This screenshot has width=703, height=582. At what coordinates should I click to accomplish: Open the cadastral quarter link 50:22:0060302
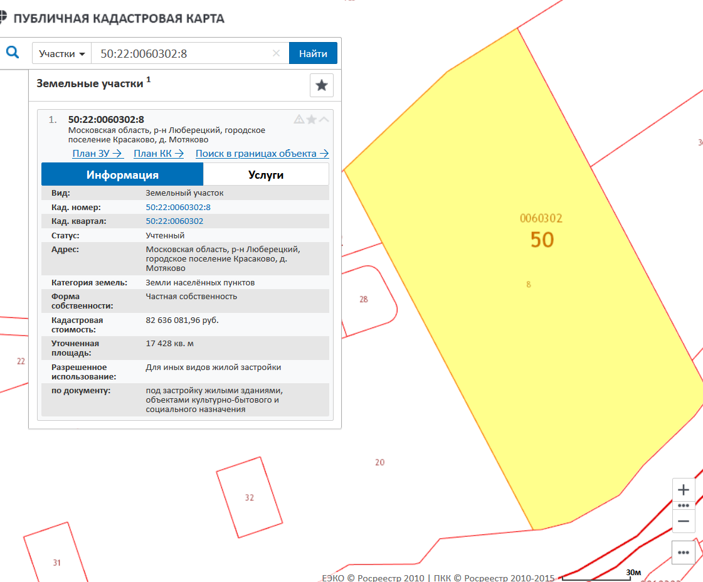(x=174, y=221)
